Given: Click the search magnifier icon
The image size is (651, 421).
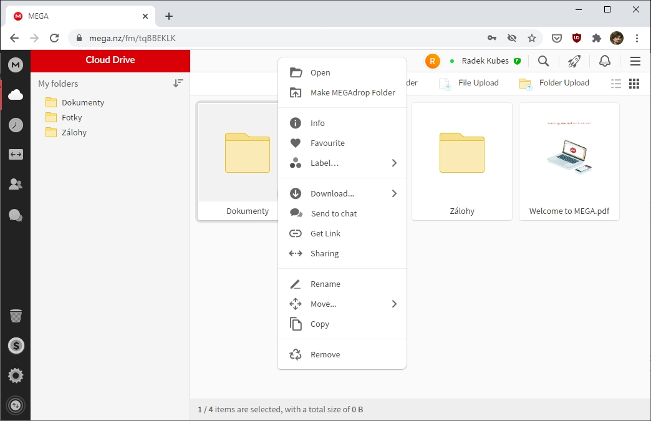Looking at the screenshot, I should pos(543,61).
